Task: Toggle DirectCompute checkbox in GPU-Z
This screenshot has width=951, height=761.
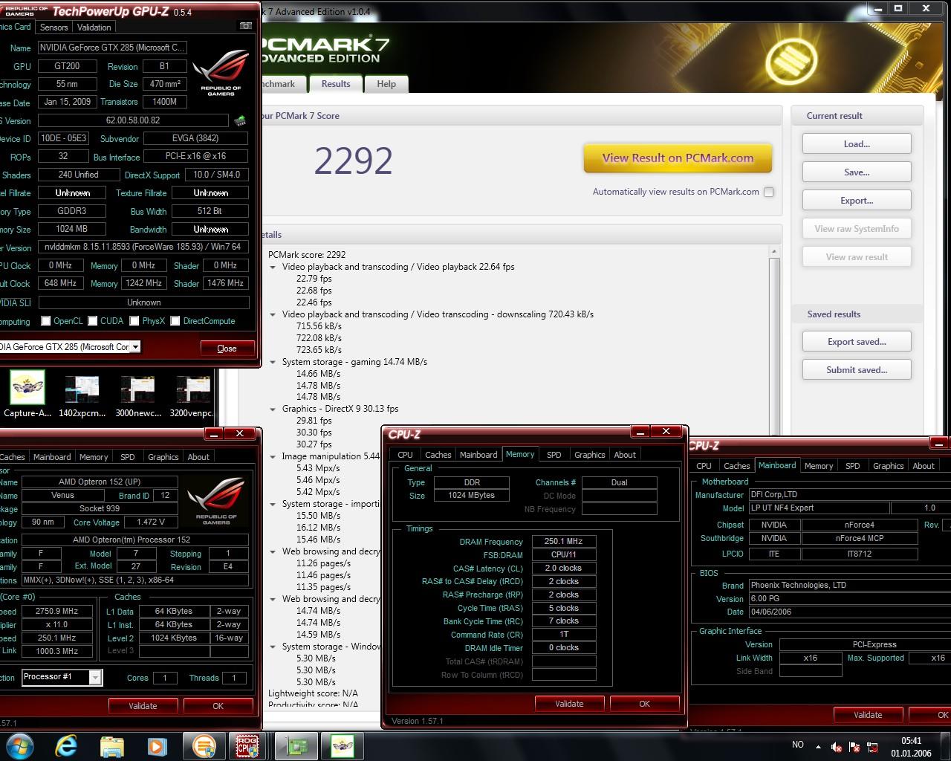Action: coord(175,321)
